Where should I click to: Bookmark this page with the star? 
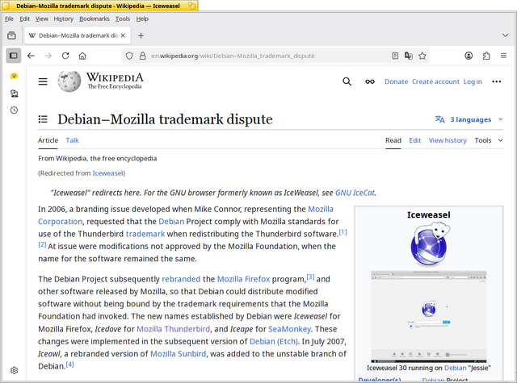point(422,56)
